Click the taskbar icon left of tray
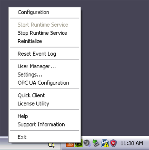This screenshot has height=150, width=149. click(52, 145)
